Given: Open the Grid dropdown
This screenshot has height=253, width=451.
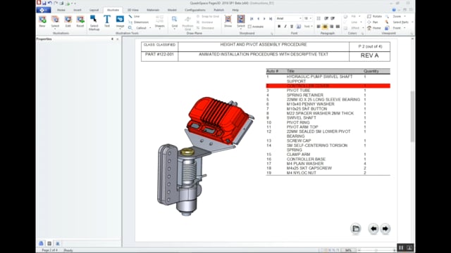Looking at the screenshot, I should click(175, 22).
